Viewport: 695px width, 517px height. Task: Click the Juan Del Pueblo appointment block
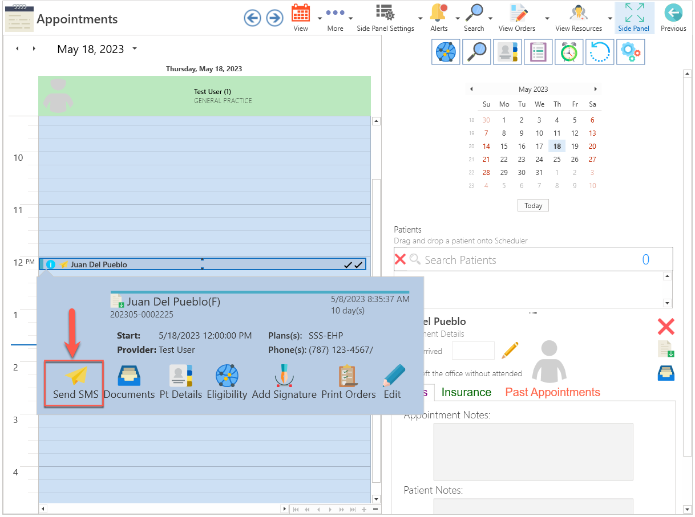point(203,264)
